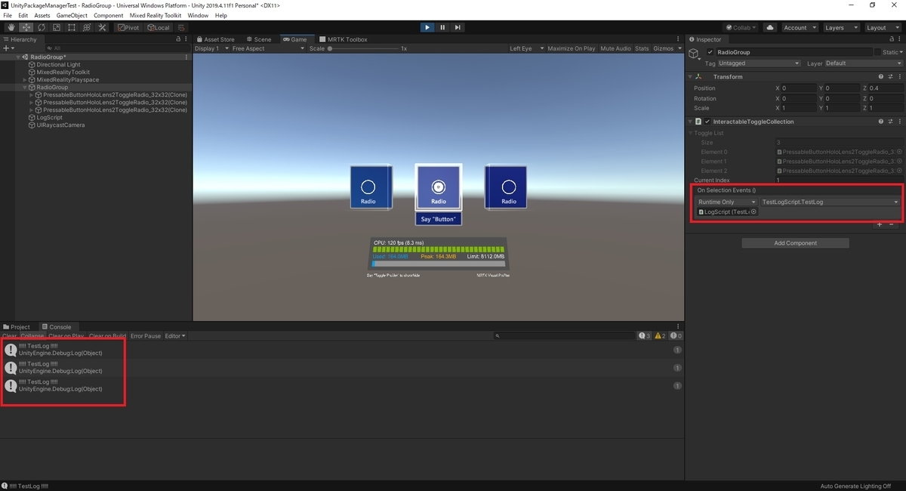Toggle Collapse in Console

click(x=32, y=336)
